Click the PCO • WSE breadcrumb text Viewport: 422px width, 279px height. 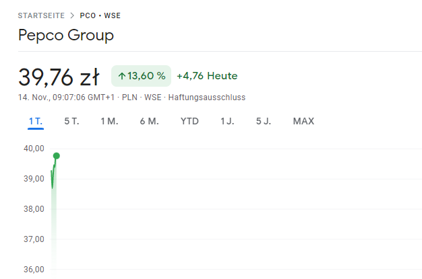(x=100, y=15)
